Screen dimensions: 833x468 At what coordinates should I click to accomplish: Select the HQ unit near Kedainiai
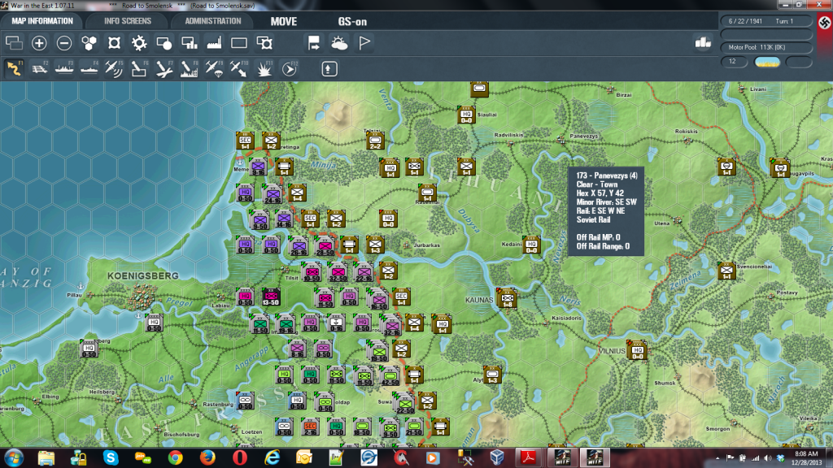pos(531,245)
